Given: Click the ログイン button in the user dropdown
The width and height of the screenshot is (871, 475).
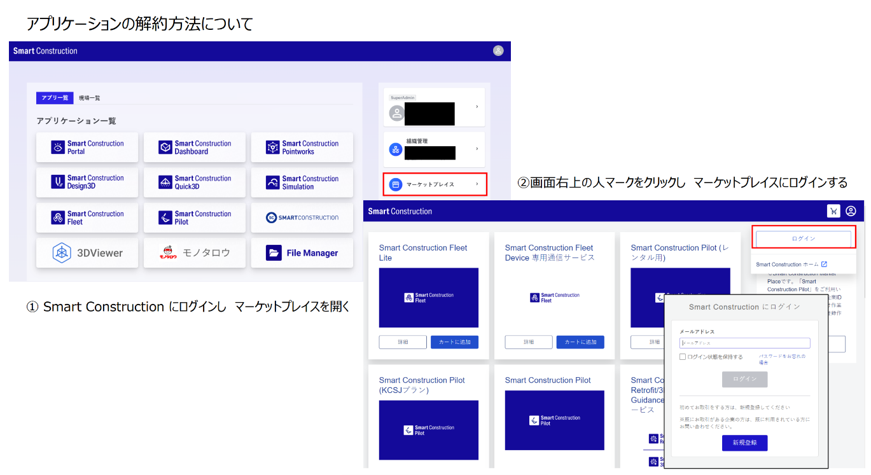Looking at the screenshot, I should pyautogui.click(x=804, y=238).
